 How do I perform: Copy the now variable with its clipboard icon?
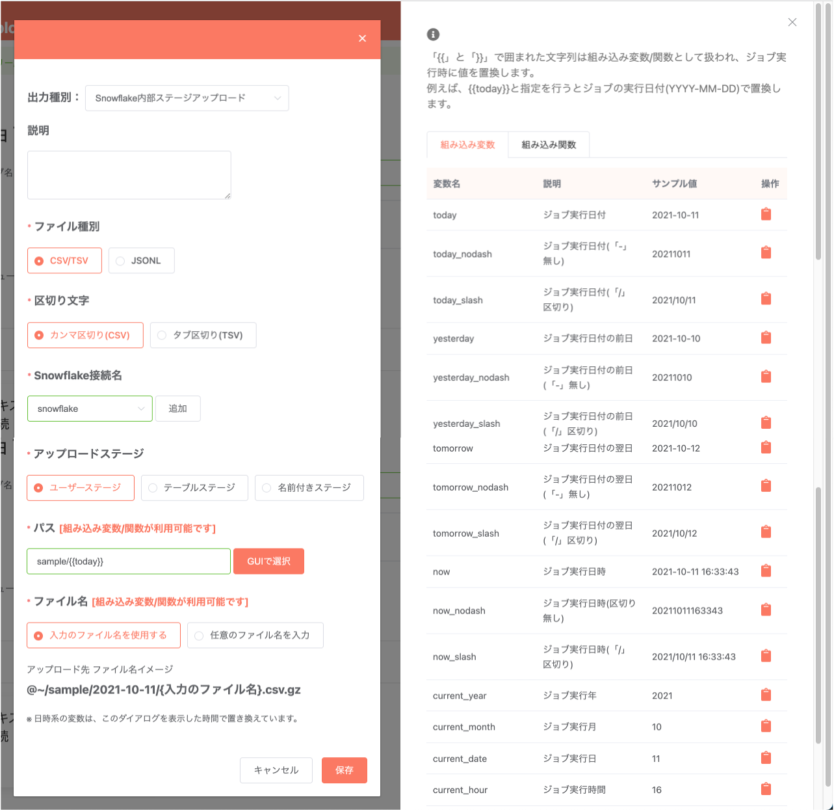pos(766,571)
